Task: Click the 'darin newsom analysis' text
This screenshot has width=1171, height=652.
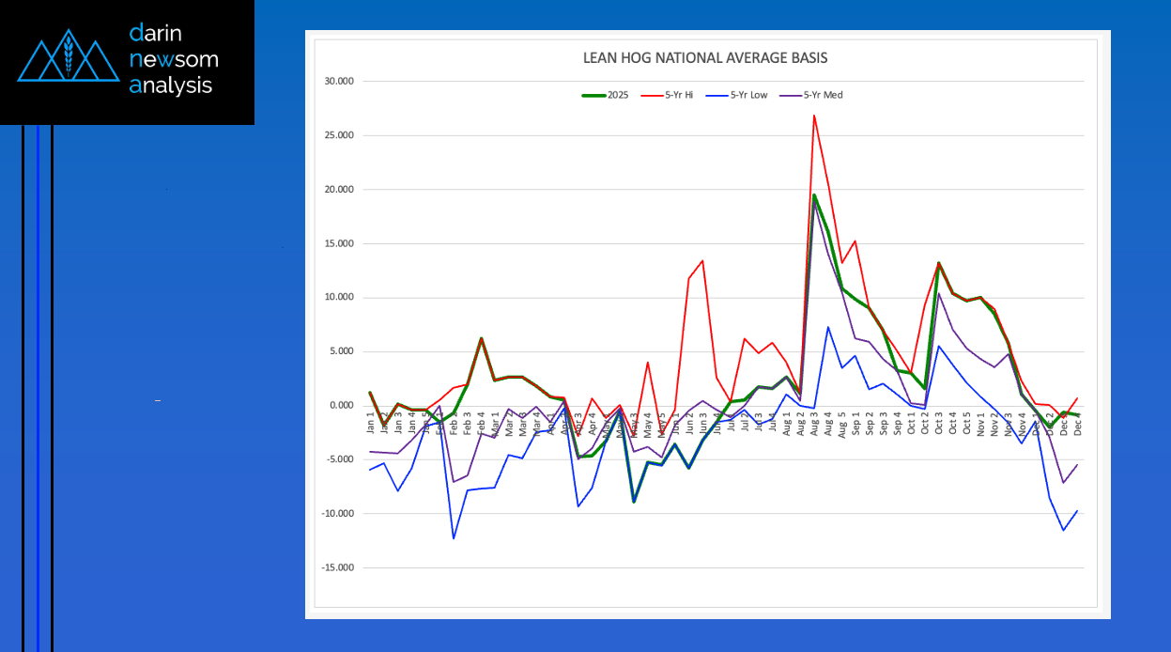Action: [174, 60]
